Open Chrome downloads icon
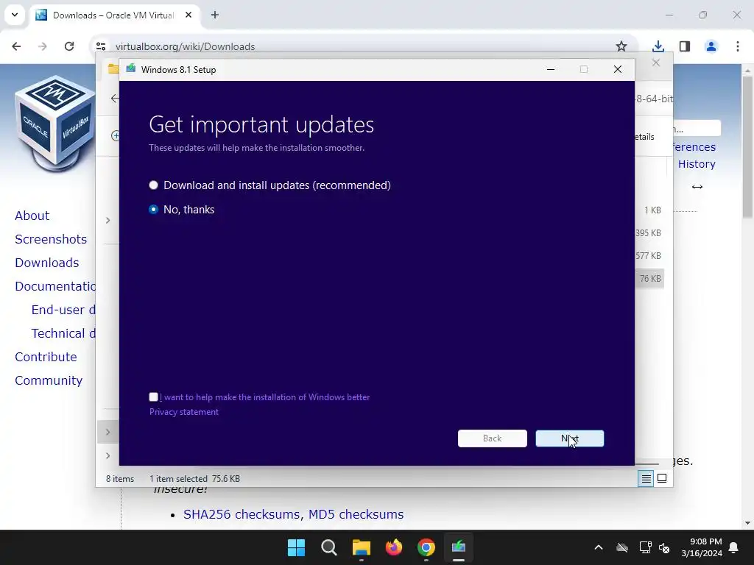This screenshot has height=565, width=754. (658, 46)
